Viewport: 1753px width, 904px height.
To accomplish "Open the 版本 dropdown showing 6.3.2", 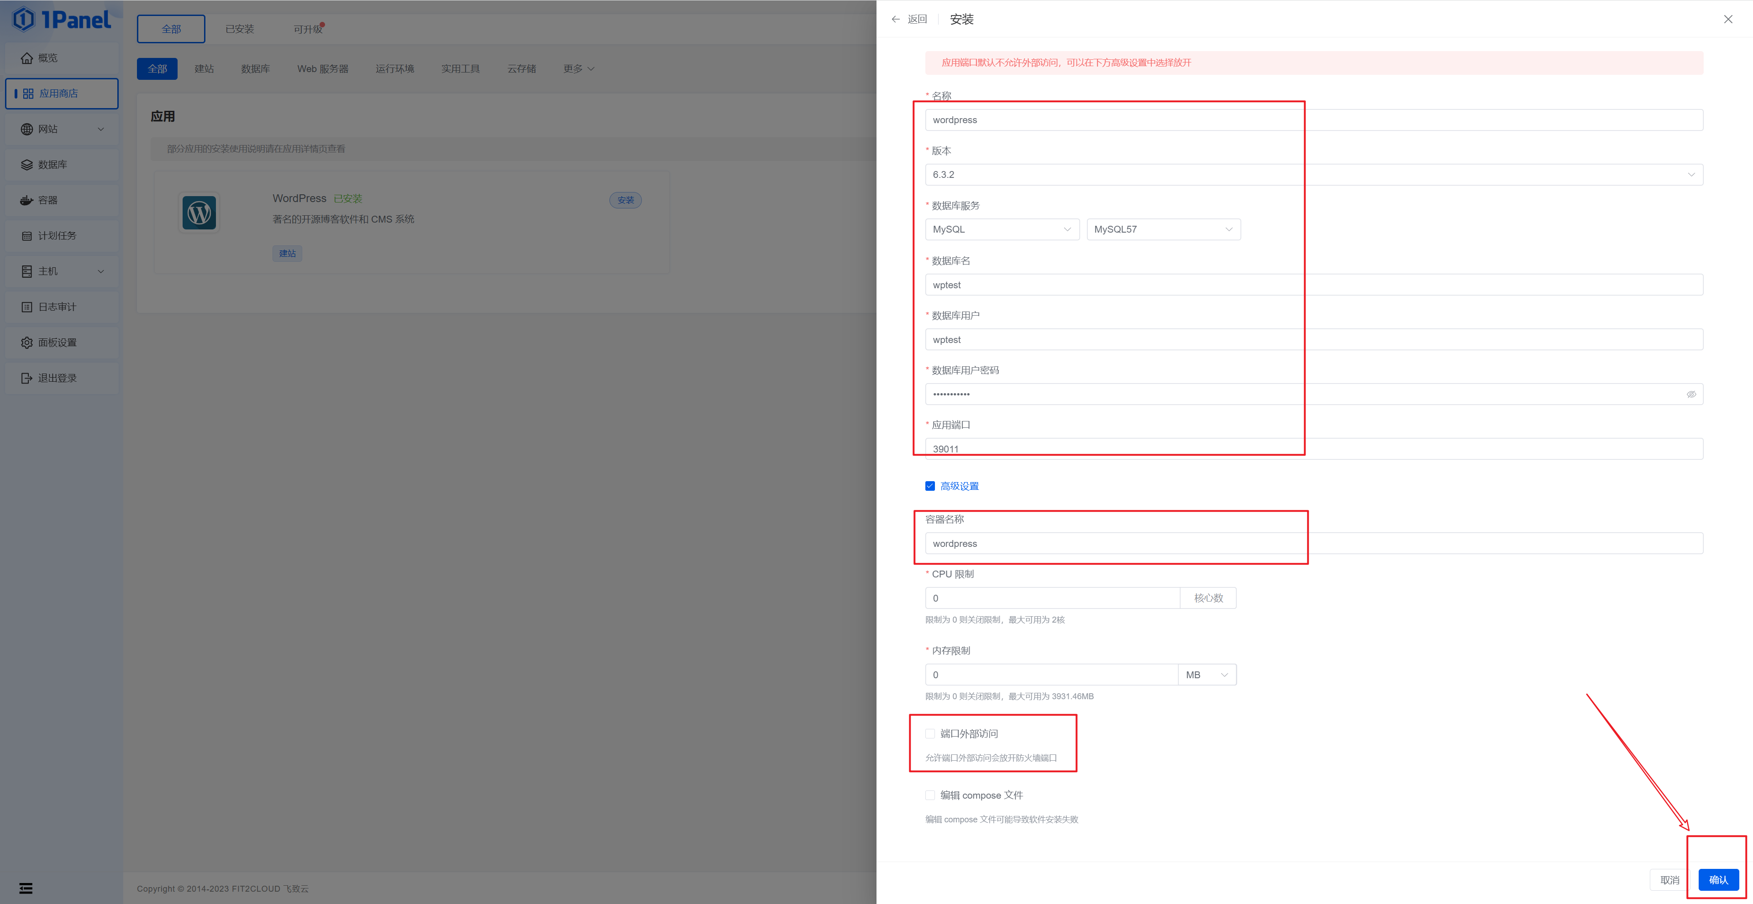I will tap(1691, 175).
